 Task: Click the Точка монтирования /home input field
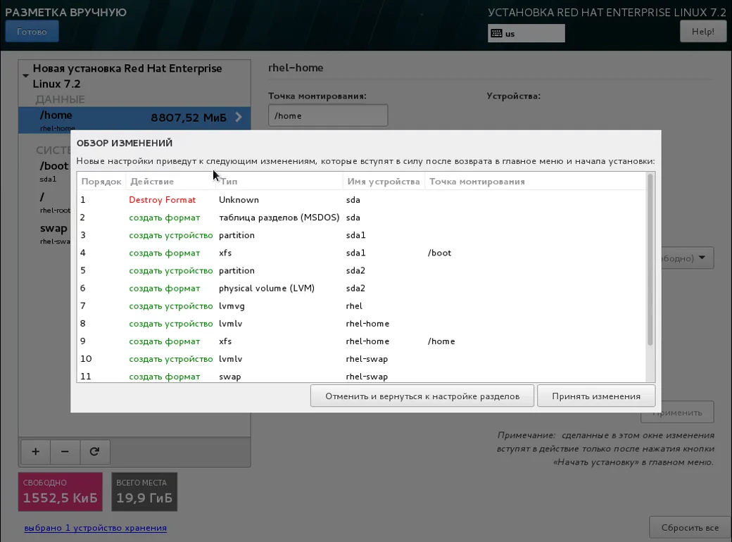(x=328, y=115)
